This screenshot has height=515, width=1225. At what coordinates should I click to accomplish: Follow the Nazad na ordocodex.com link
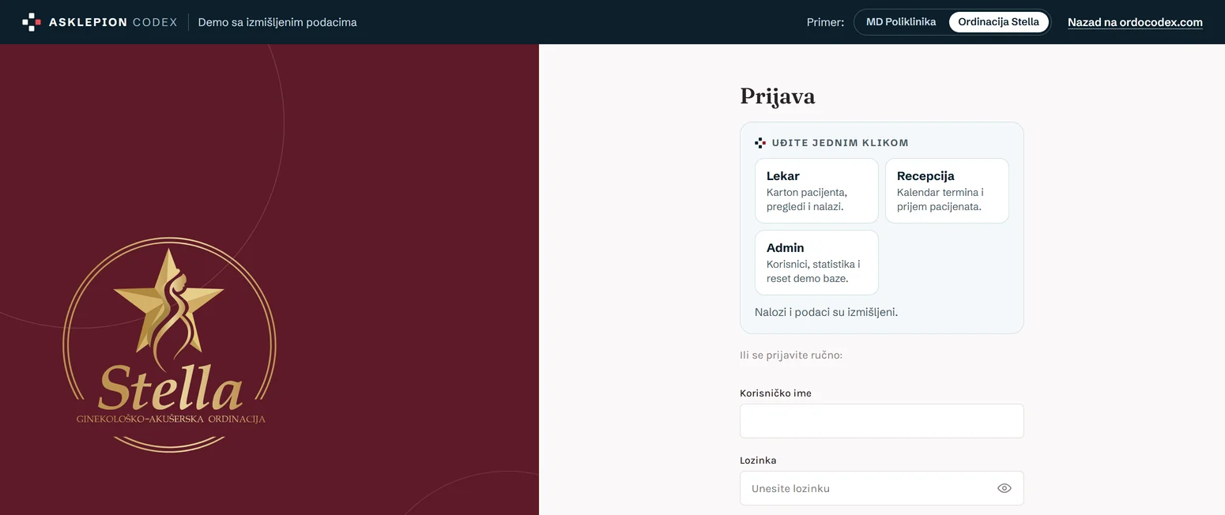click(x=1135, y=22)
